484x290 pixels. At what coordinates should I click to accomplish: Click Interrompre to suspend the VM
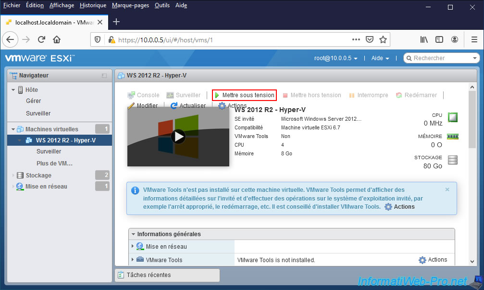[x=369, y=95]
